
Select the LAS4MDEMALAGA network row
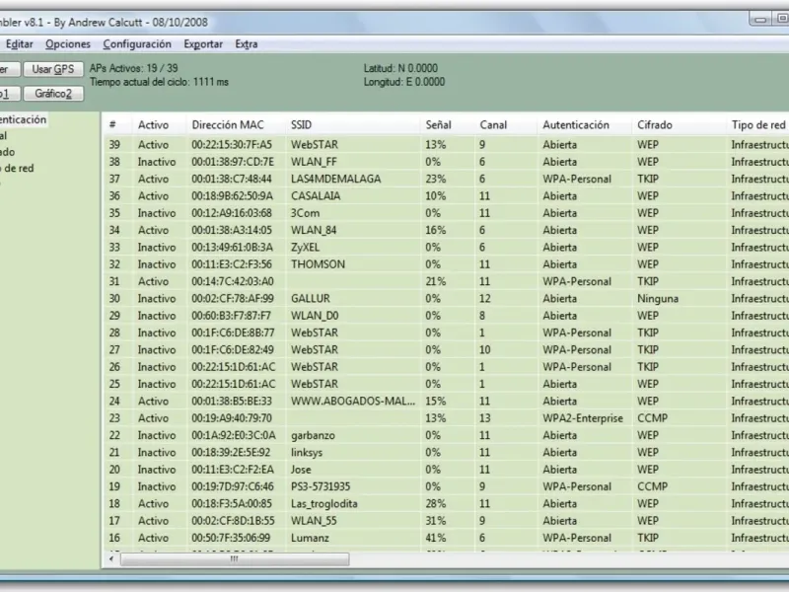335,179
